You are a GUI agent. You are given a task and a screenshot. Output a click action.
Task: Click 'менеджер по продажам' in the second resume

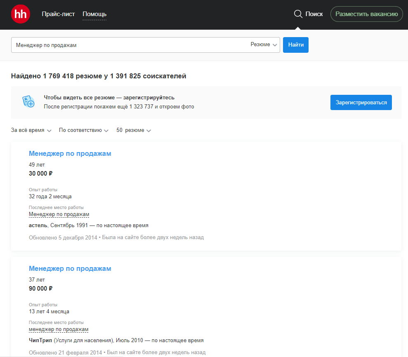tap(58, 329)
